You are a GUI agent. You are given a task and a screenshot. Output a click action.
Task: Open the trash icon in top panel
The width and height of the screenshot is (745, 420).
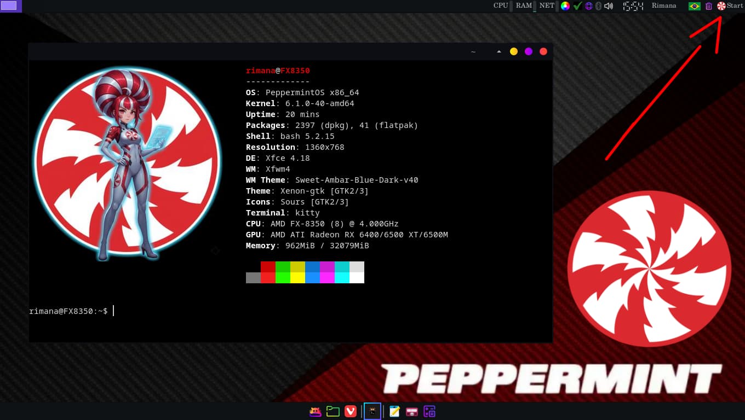click(x=709, y=6)
